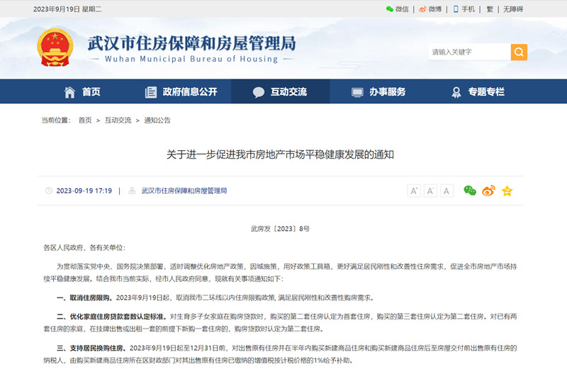Switch to traditional Chinese via 繁
Image resolution: width=567 pixels, height=369 pixels.
(x=490, y=9)
